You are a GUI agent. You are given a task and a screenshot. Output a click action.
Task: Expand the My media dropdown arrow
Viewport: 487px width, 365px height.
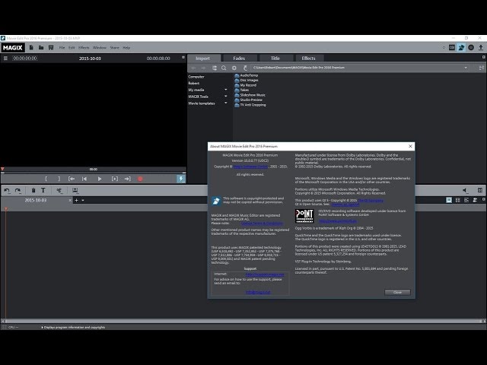point(226,90)
